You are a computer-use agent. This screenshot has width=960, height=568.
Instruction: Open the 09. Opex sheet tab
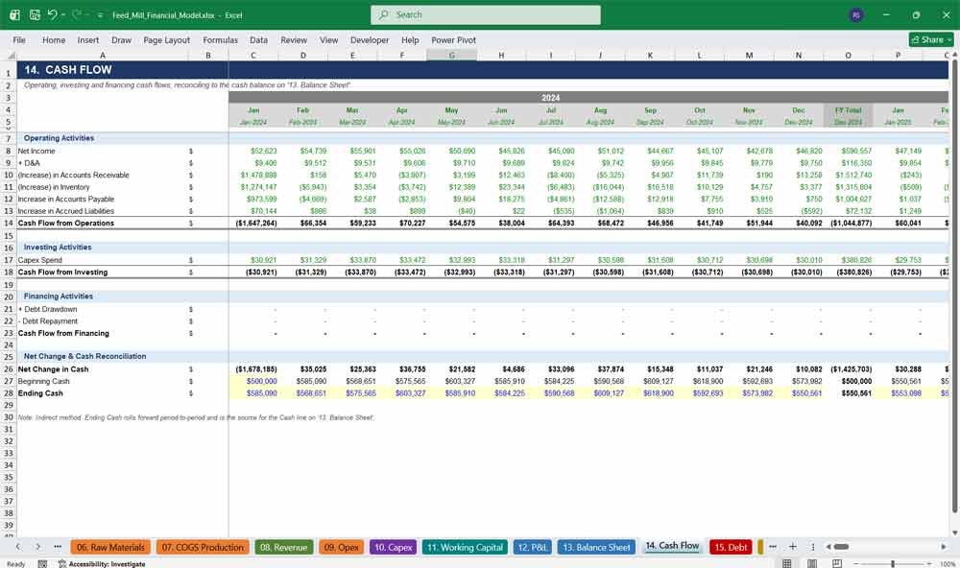(342, 547)
